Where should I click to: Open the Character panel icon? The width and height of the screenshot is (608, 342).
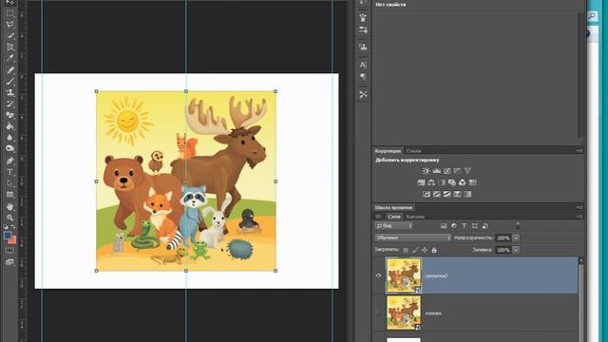363,65
